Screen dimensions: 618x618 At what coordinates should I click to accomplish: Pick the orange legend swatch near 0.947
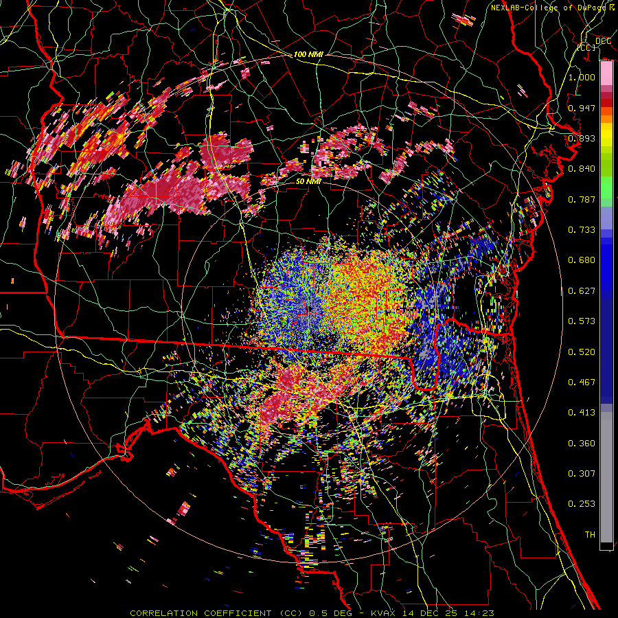606,113
